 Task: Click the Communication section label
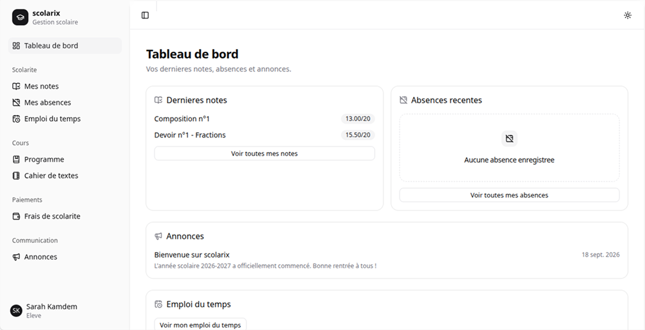(35, 241)
